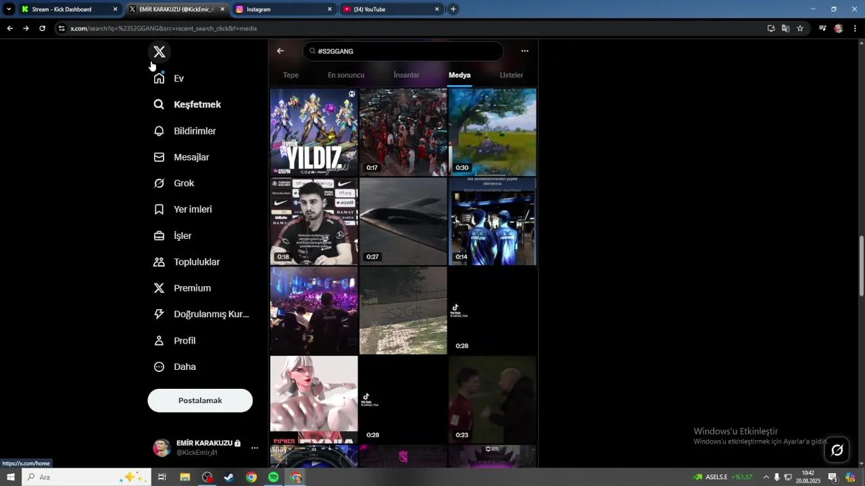
Task: Switch to Stream - Kick Dashboard browser tab
Action: [x=70, y=9]
